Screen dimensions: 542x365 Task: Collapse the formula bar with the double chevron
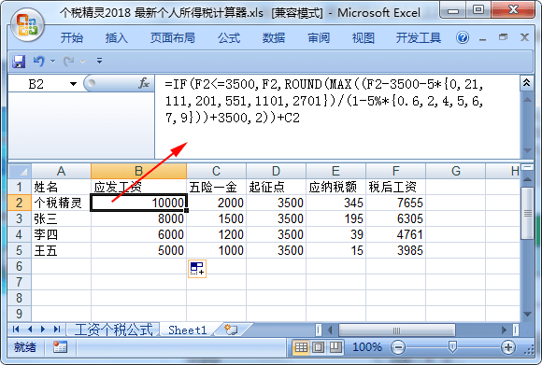click(526, 82)
